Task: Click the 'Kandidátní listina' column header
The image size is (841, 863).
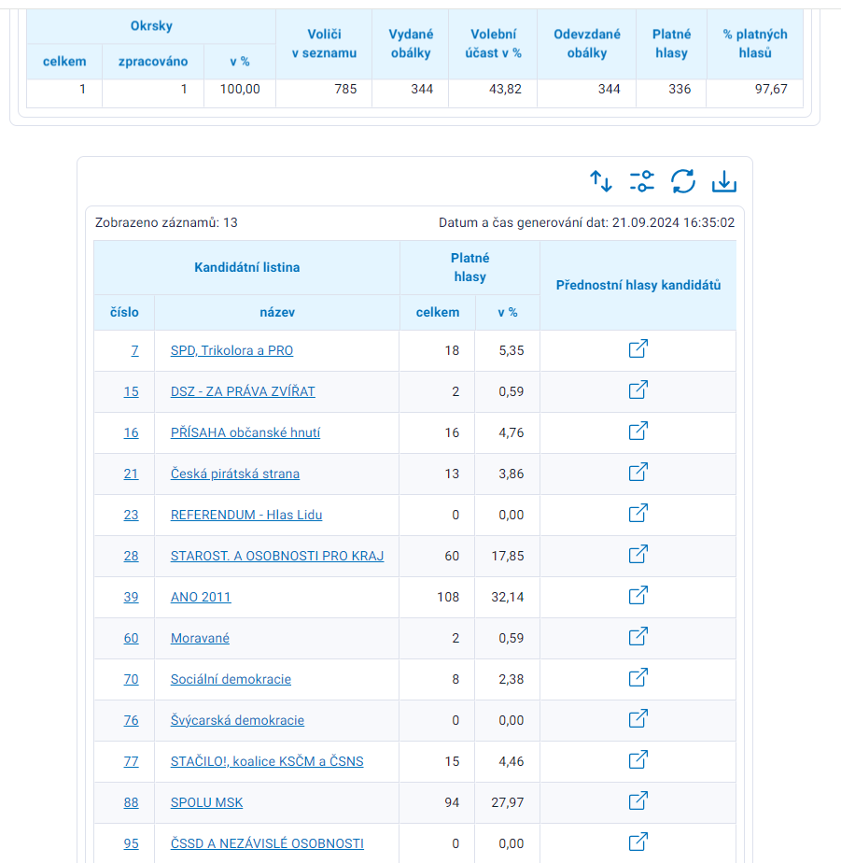Action: [247, 267]
